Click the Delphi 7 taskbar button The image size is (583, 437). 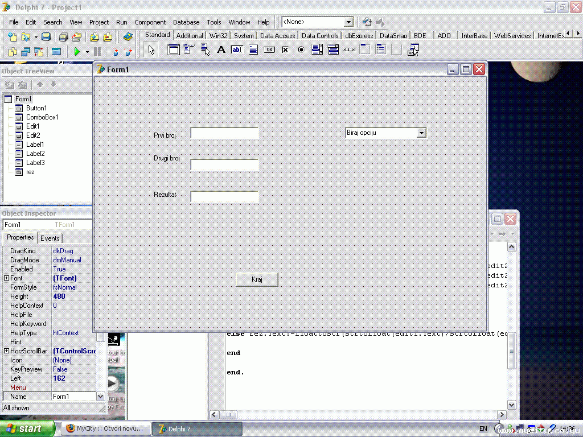coord(198,429)
